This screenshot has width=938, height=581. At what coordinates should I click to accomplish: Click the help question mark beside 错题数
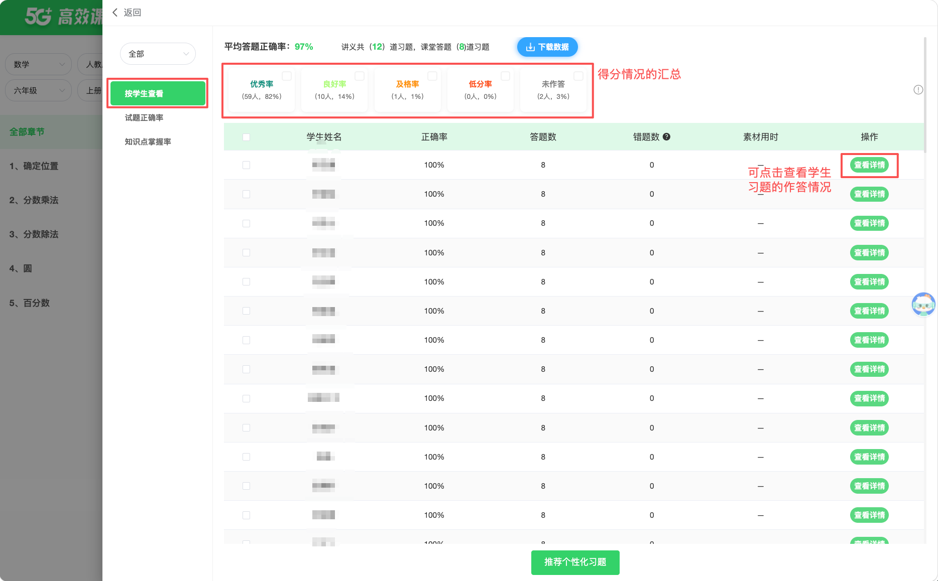coord(667,136)
